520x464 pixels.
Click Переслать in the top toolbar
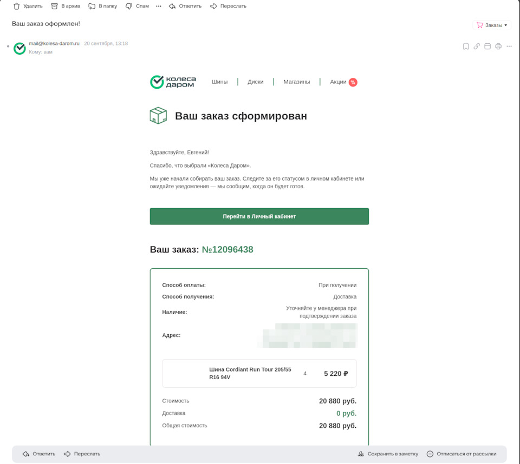click(228, 6)
